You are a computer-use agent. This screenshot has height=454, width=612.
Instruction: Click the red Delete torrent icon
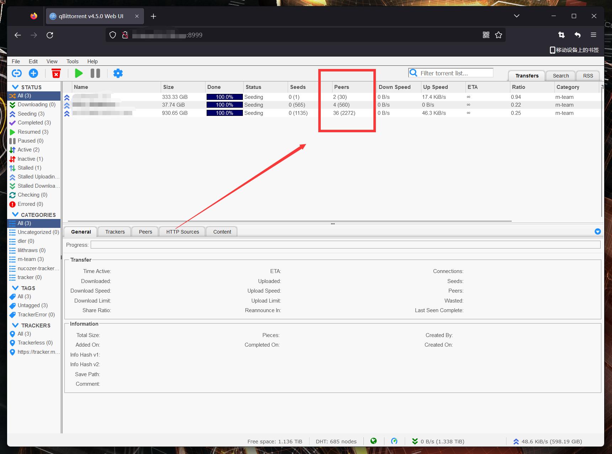pyautogui.click(x=56, y=73)
